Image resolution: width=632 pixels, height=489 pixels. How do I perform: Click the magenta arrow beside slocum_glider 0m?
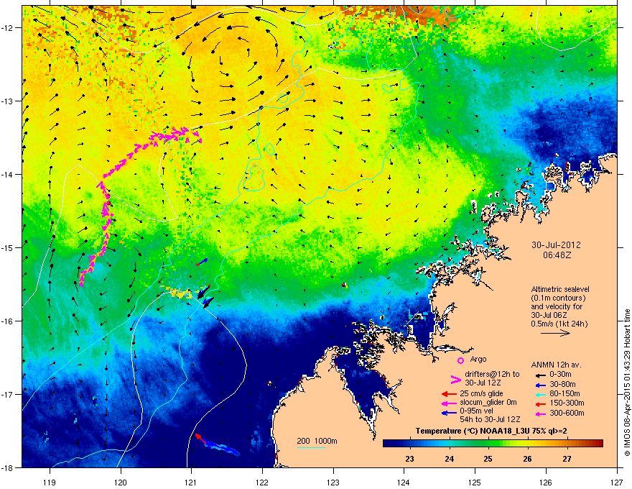(x=449, y=403)
